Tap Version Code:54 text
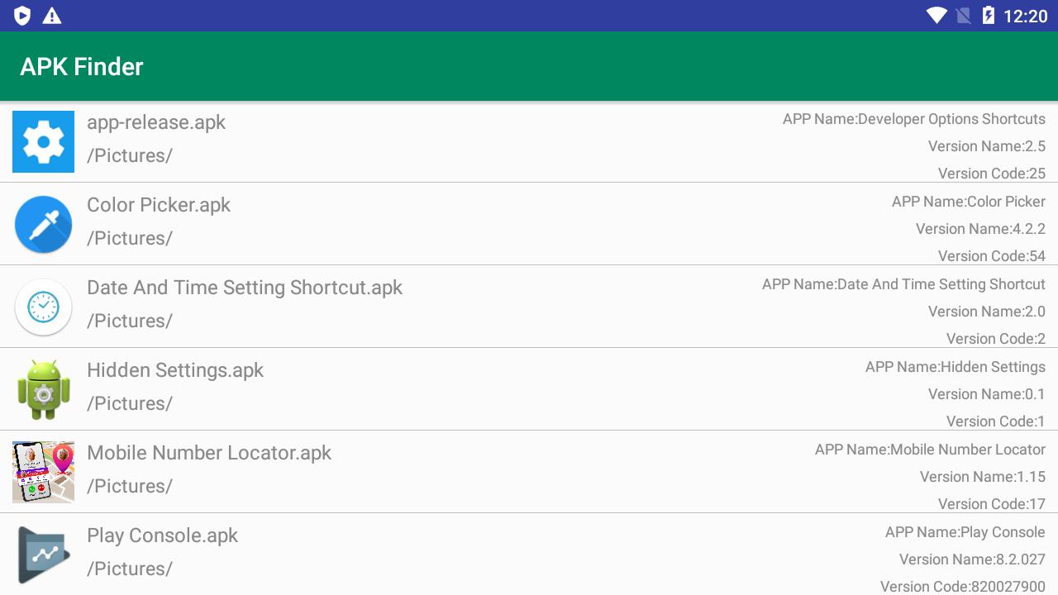Image resolution: width=1058 pixels, height=595 pixels. coord(992,256)
